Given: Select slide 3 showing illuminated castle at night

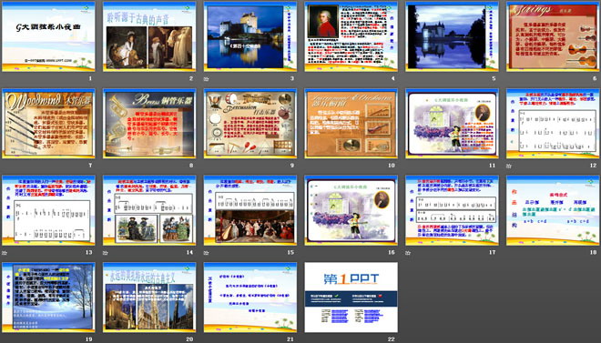Looking at the screenshot, I should click(250, 36).
